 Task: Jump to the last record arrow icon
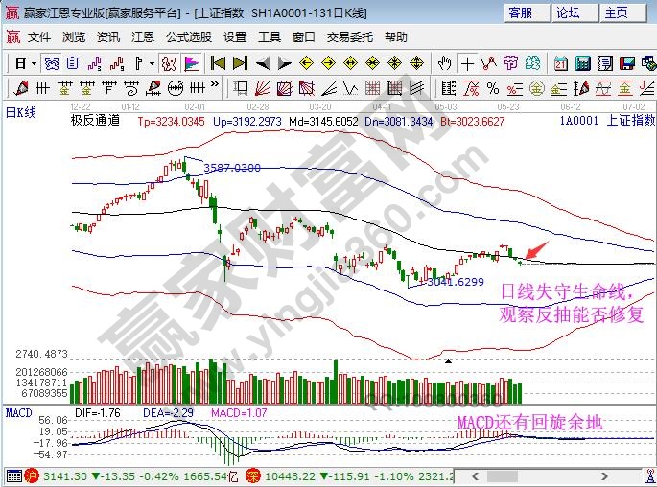(x=239, y=63)
